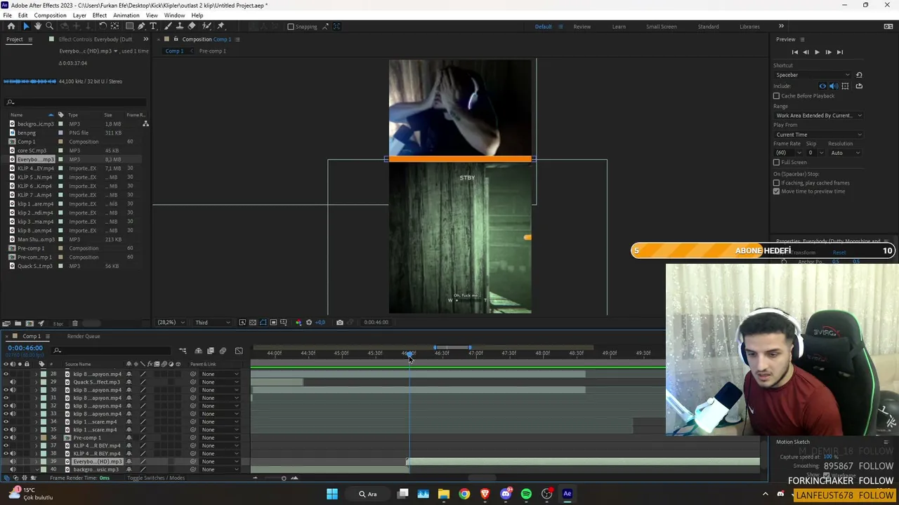This screenshot has height=505, width=899.
Task: Delete selected item with trash icon
Action: (74, 323)
